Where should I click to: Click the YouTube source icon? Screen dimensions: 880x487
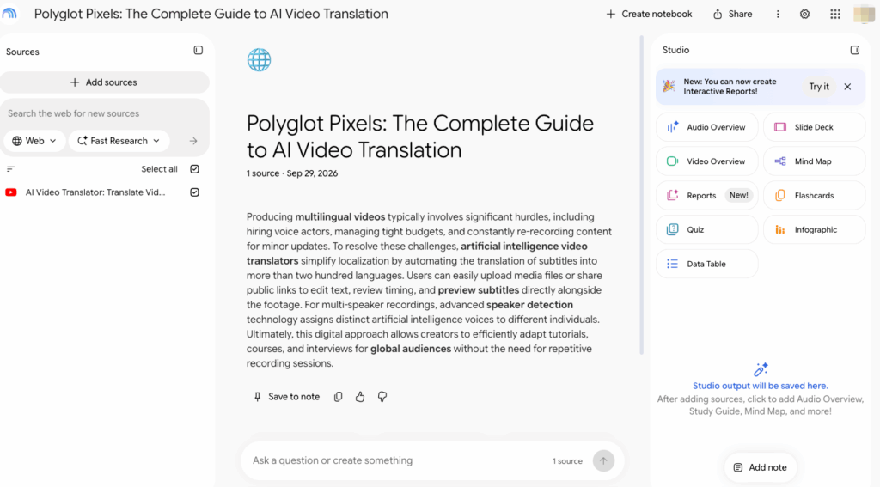(10, 192)
